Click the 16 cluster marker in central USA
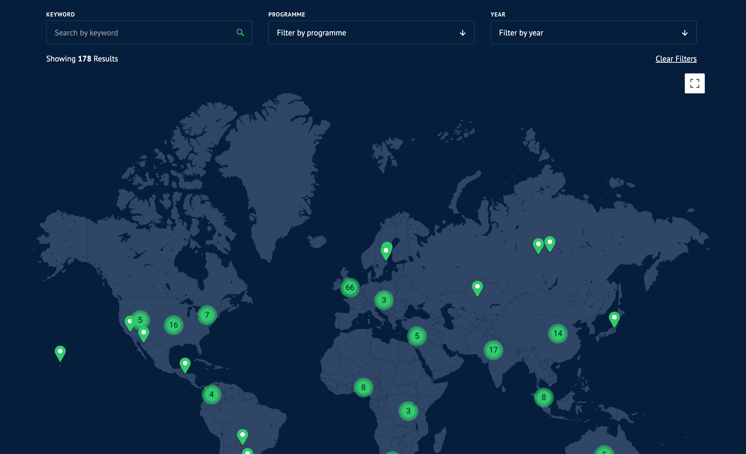The height and width of the screenshot is (454, 746). pyautogui.click(x=173, y=325)
